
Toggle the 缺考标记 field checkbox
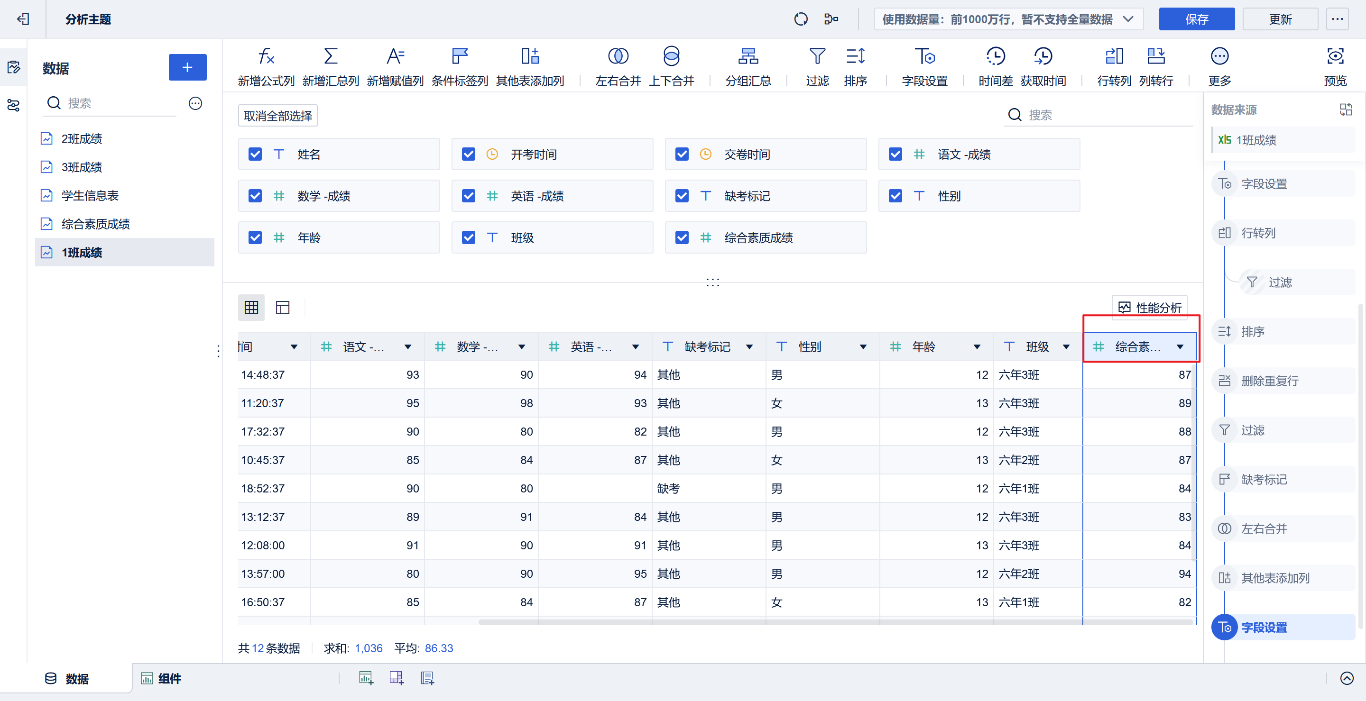682,196
